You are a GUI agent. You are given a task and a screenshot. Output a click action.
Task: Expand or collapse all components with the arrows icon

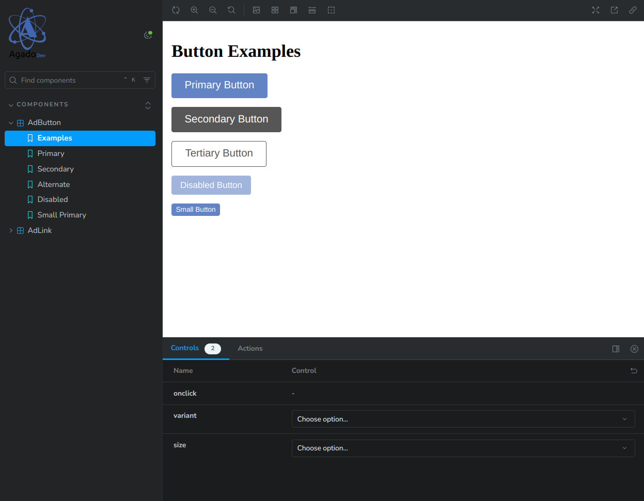coord(148,105)
